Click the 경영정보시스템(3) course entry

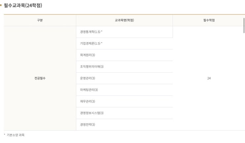pos(92,113)
